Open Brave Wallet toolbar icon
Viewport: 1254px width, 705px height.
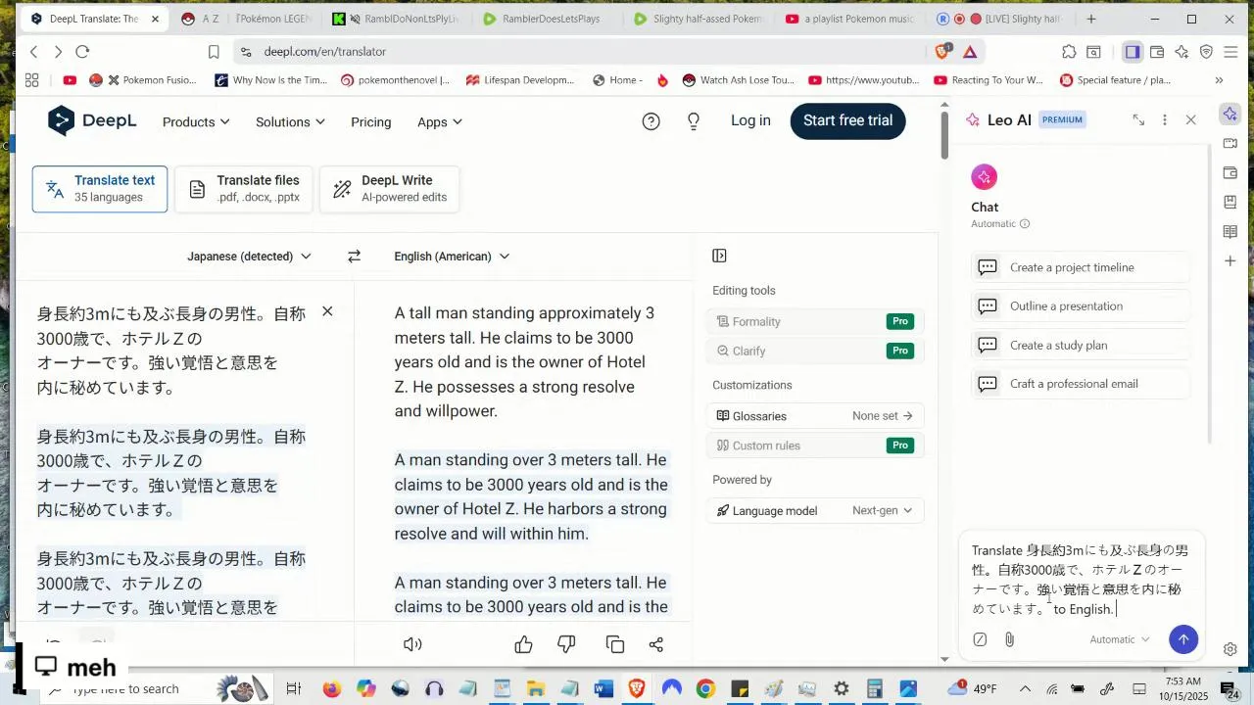[1157, 52]
